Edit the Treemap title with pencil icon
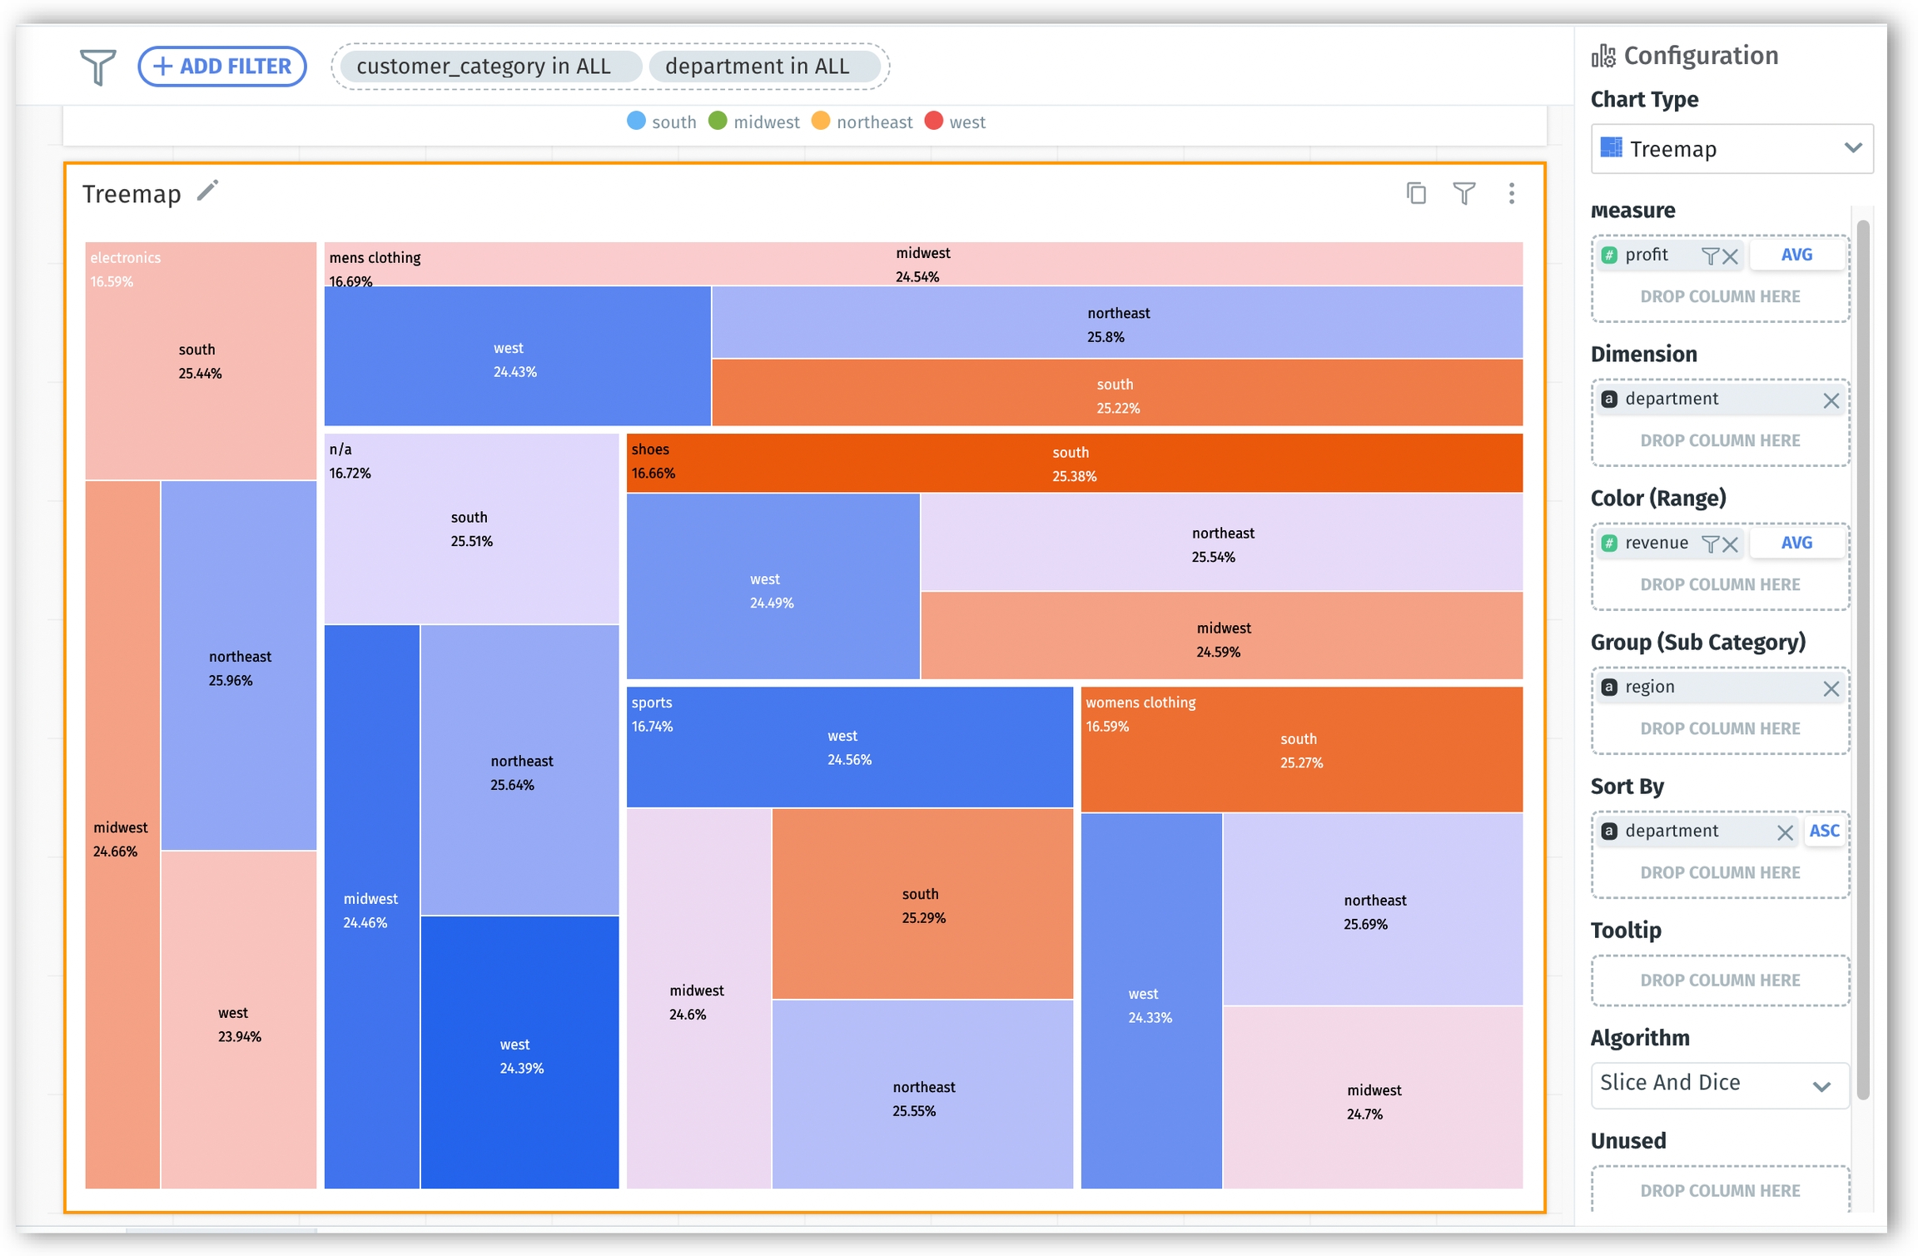The width and height of the screenshot is (1918, 1256). (208, 191)
